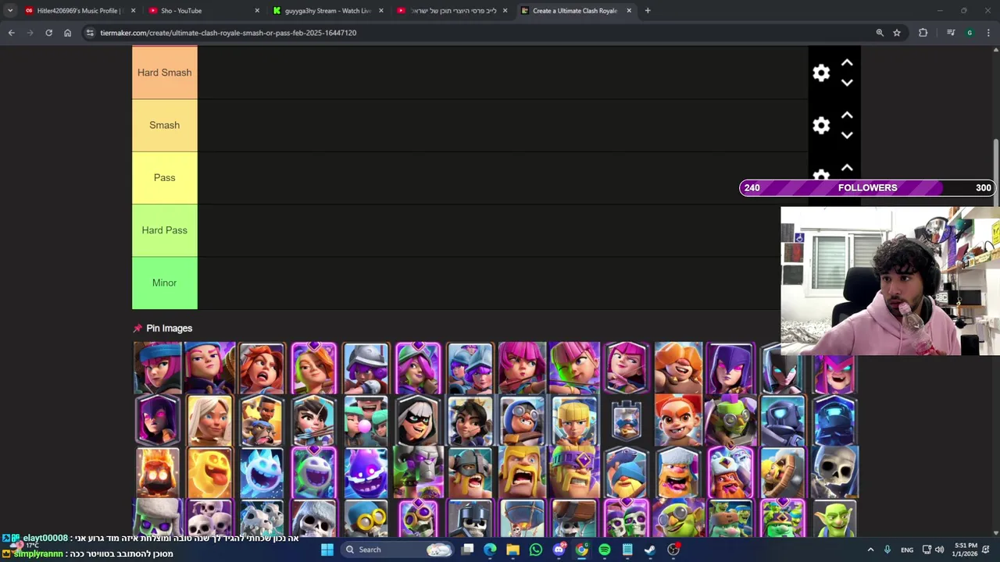Click the microphone icon in system tray
The image size is (1000, 562).
(887, 550)
